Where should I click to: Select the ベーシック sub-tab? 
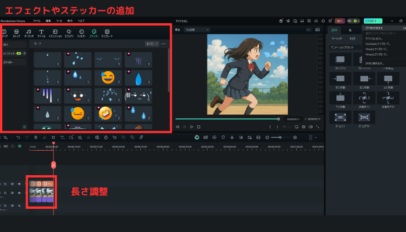tap(336, 38)
